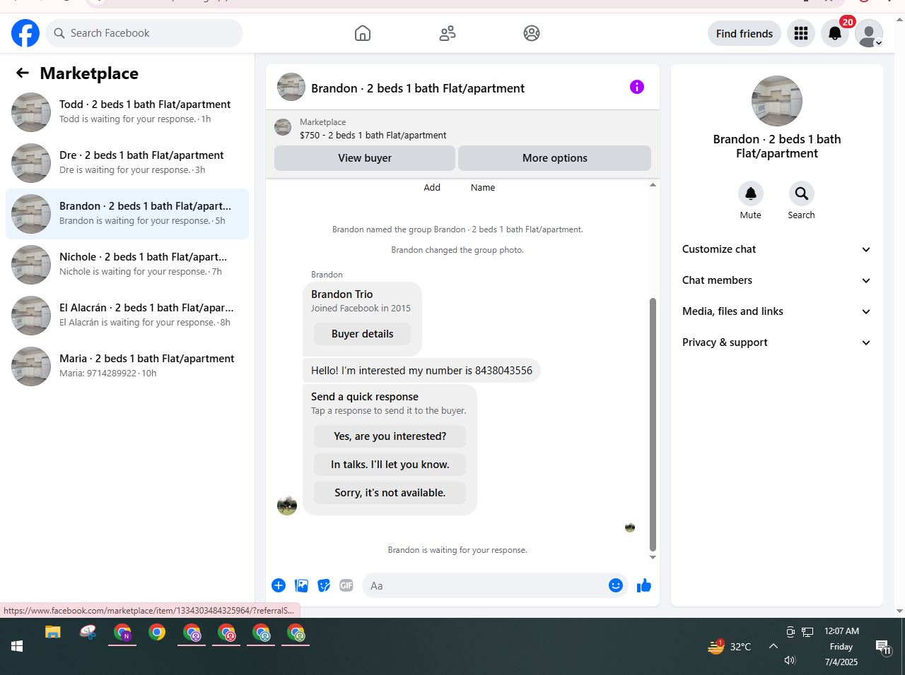This screenshot has width=905, height=675.
Task: Click Find friends button
Action: [x=745, y=33]
